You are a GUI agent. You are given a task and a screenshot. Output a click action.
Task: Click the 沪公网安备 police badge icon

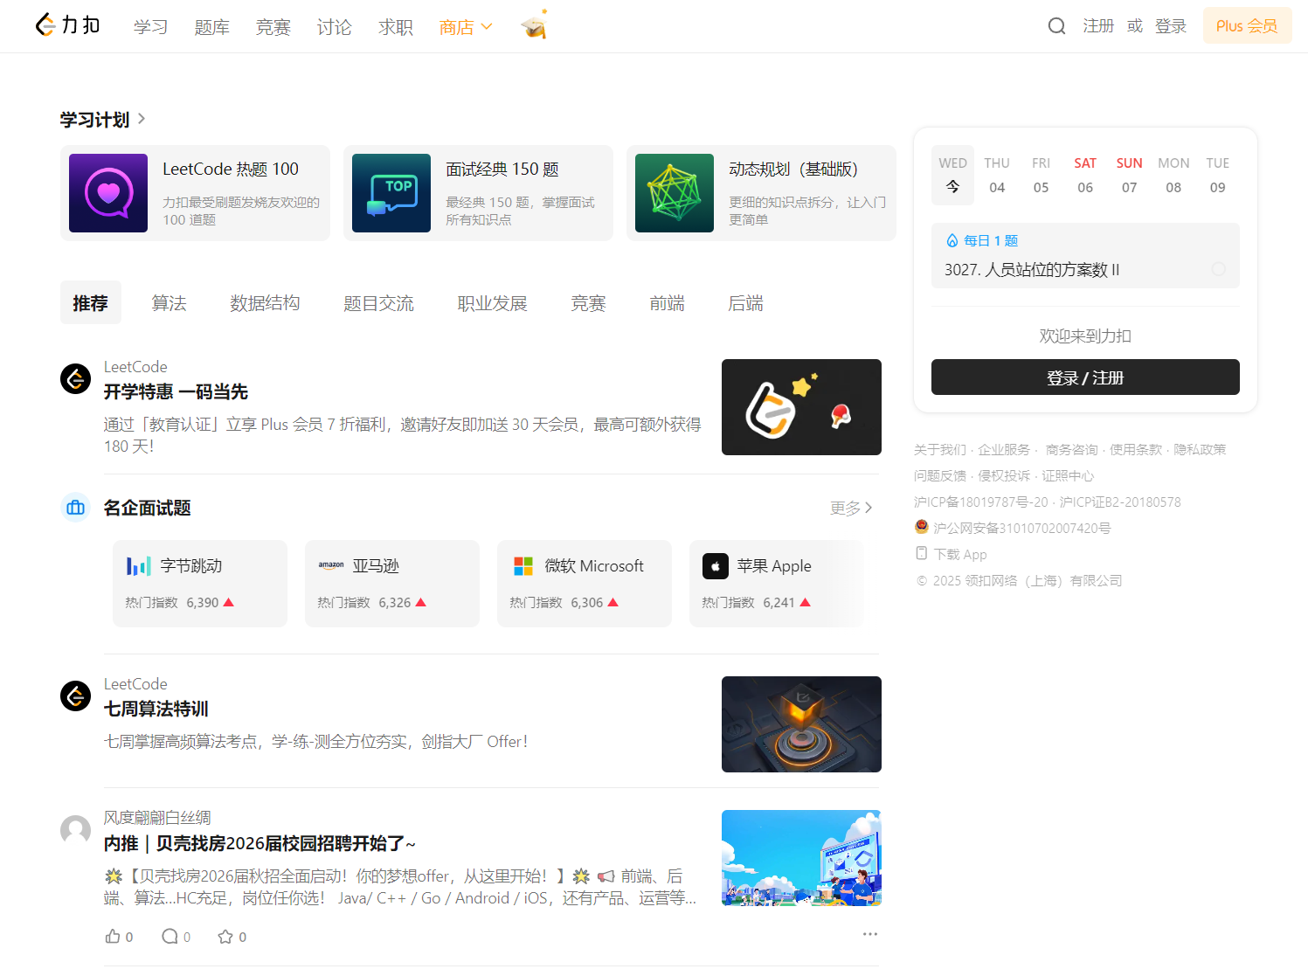[921, 527]
